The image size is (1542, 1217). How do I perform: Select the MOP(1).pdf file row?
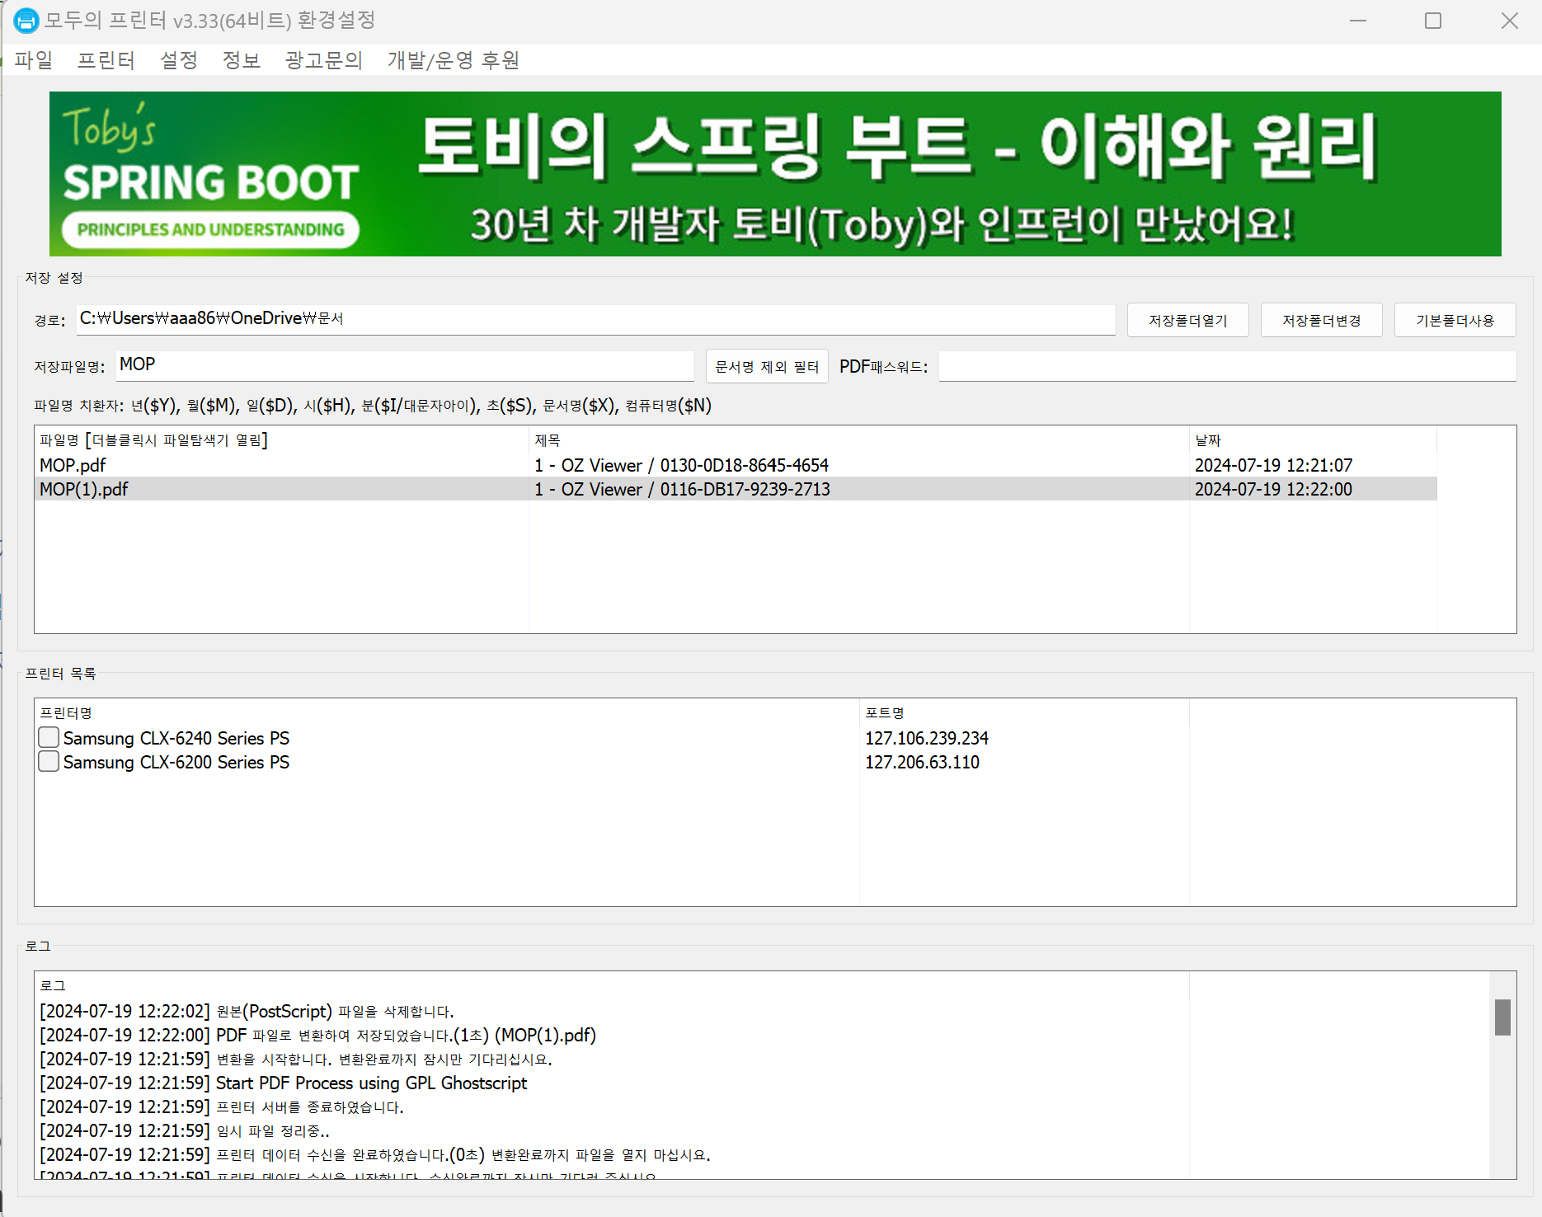point(736,489)
